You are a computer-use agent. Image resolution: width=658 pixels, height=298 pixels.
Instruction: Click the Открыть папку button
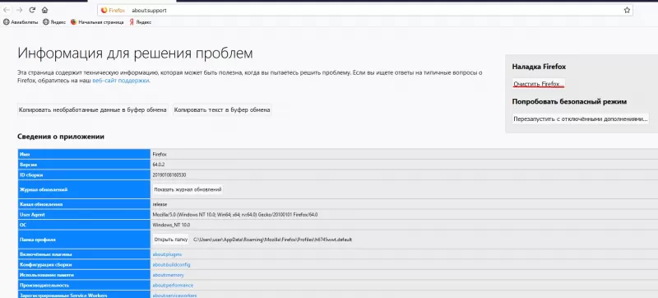pos(171,240)
